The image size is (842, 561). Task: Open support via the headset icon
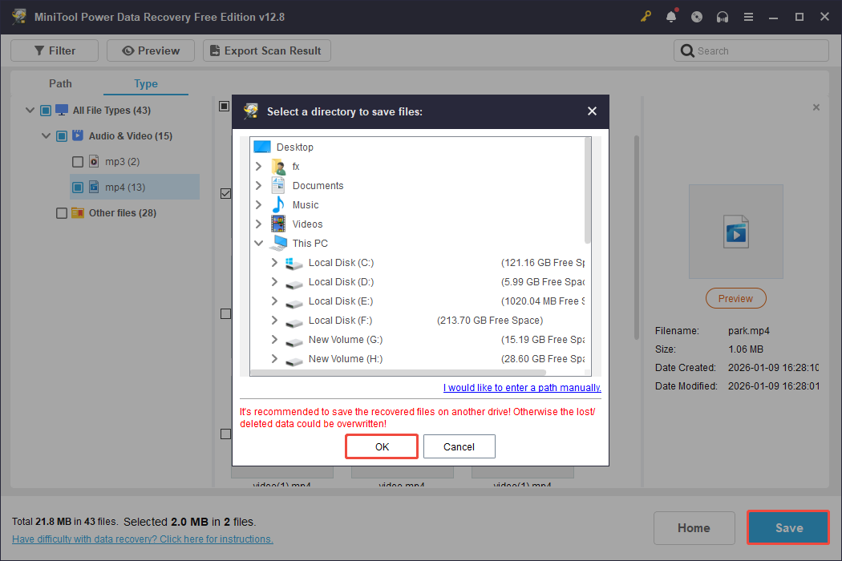(723, 16)
